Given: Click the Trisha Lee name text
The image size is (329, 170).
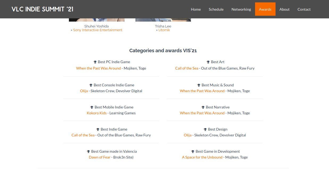Looking at the screenshot, I should [163, 26].
